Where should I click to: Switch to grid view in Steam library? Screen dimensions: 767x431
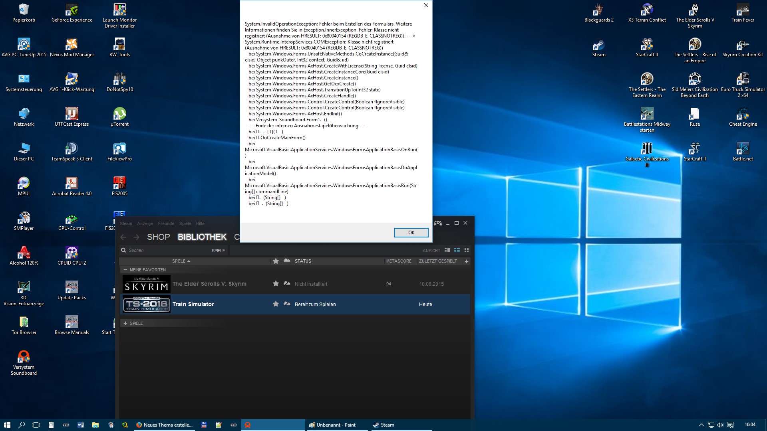click(466, 250)
